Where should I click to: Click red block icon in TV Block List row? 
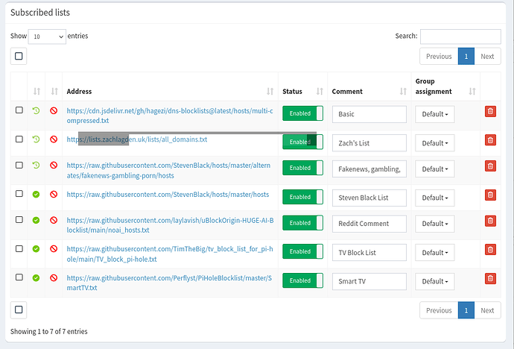[54, 251]
